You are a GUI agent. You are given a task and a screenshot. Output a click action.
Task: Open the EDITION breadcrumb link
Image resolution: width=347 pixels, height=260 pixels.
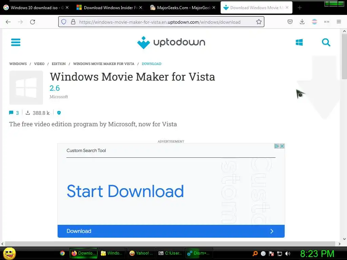click(59, 64)
